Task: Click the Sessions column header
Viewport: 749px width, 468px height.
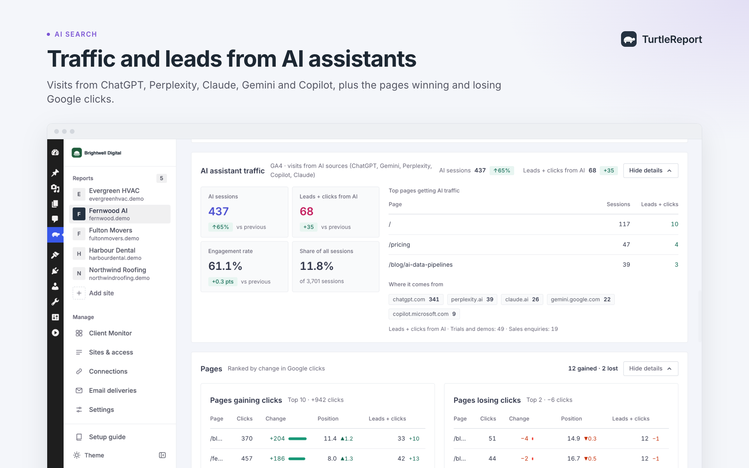Action: pos(618,204)
